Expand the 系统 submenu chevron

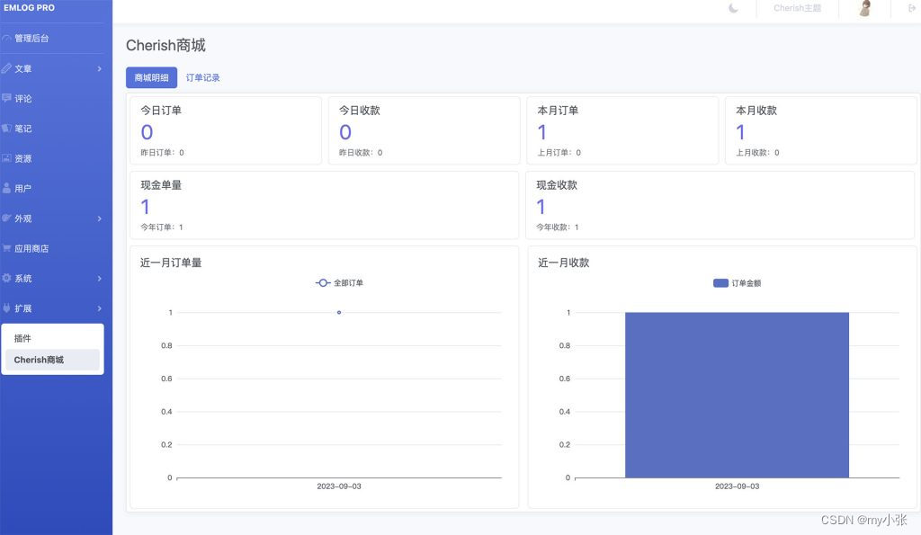click(x=99, y=279)
